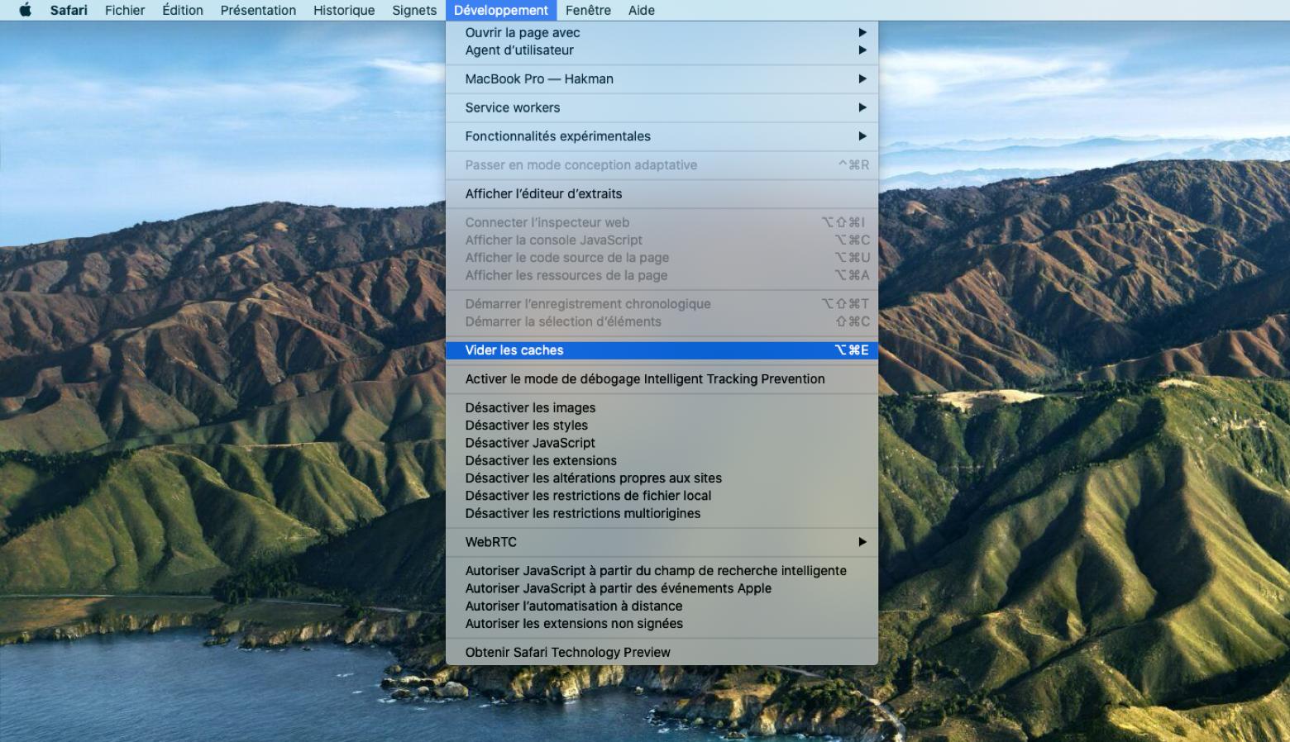This screenshot has height=742, width=1290.
Task: Open the Signets menu
Action: [x=414, y=10]
